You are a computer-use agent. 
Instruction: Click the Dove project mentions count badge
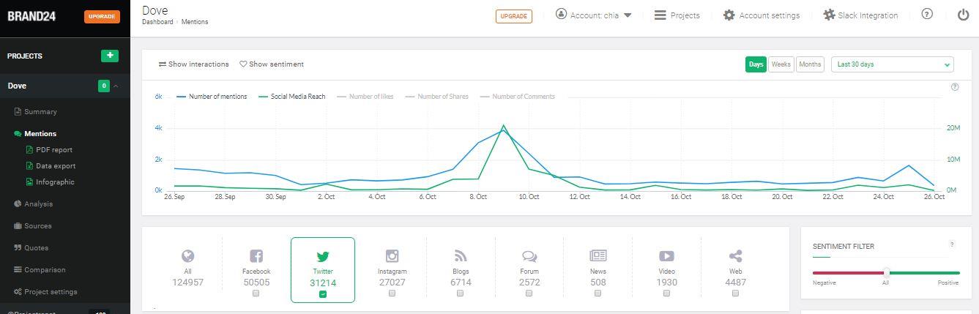(104, 86)
